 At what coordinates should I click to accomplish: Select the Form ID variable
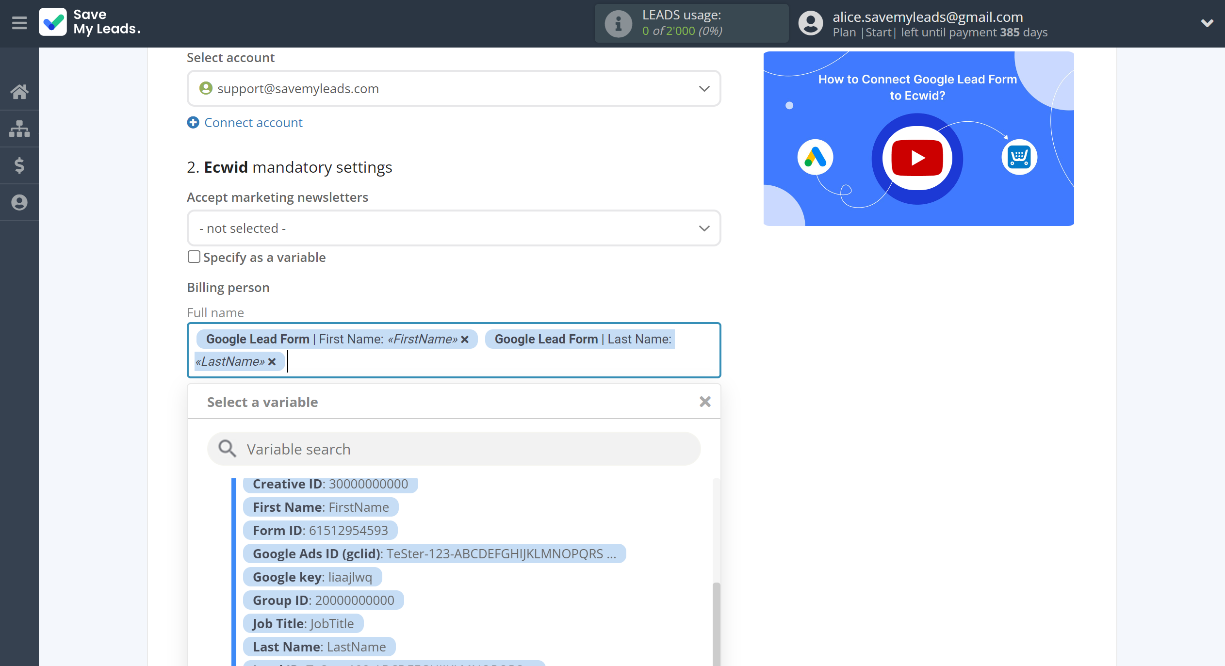point(320,531)
